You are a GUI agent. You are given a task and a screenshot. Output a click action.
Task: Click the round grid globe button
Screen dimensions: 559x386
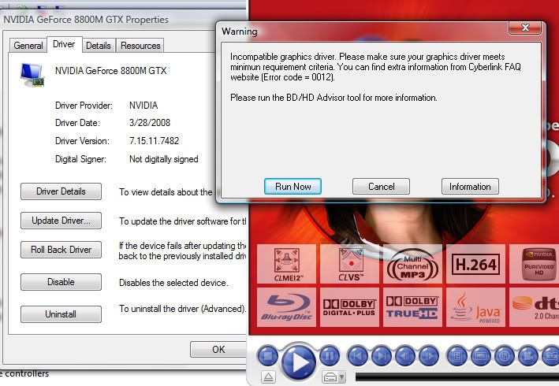[x=505, y=356]
